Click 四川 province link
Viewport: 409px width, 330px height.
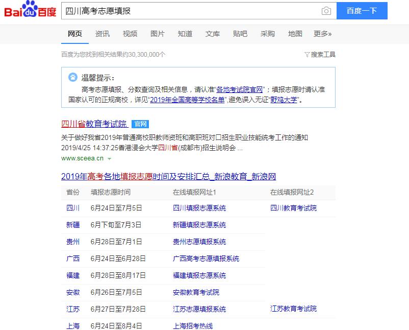click(73, 208)
